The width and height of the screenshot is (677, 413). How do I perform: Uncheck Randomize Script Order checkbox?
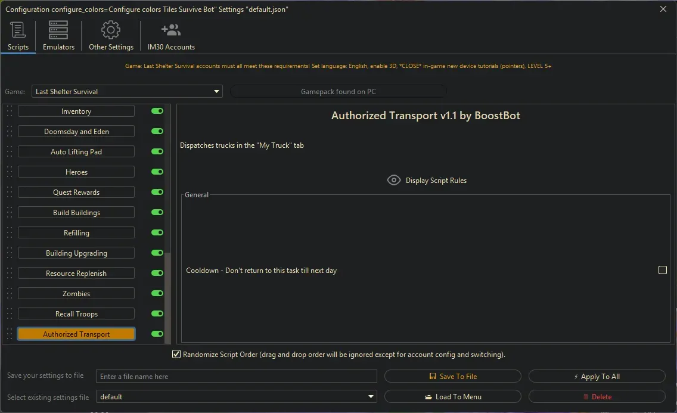point(176,355)
